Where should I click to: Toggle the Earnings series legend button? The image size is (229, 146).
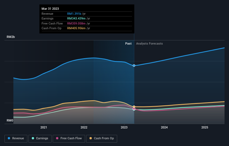coord(40,138)
